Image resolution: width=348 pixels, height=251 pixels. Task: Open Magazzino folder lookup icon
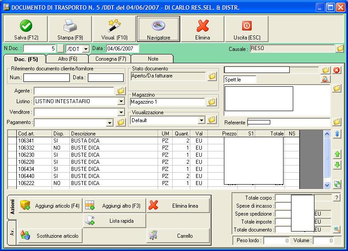point(212,102)
